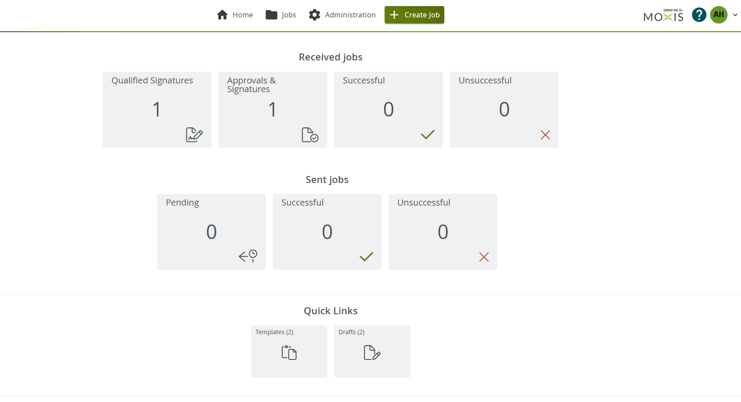Select the Sent jobs Pending count
The height and width of the screenshot is (402, 741).
click(x=211, y=232)
